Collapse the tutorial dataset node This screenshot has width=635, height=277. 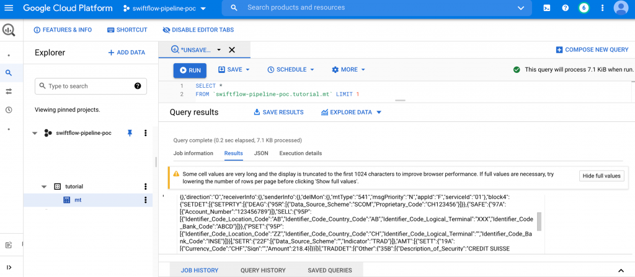(x=44, y=186)
